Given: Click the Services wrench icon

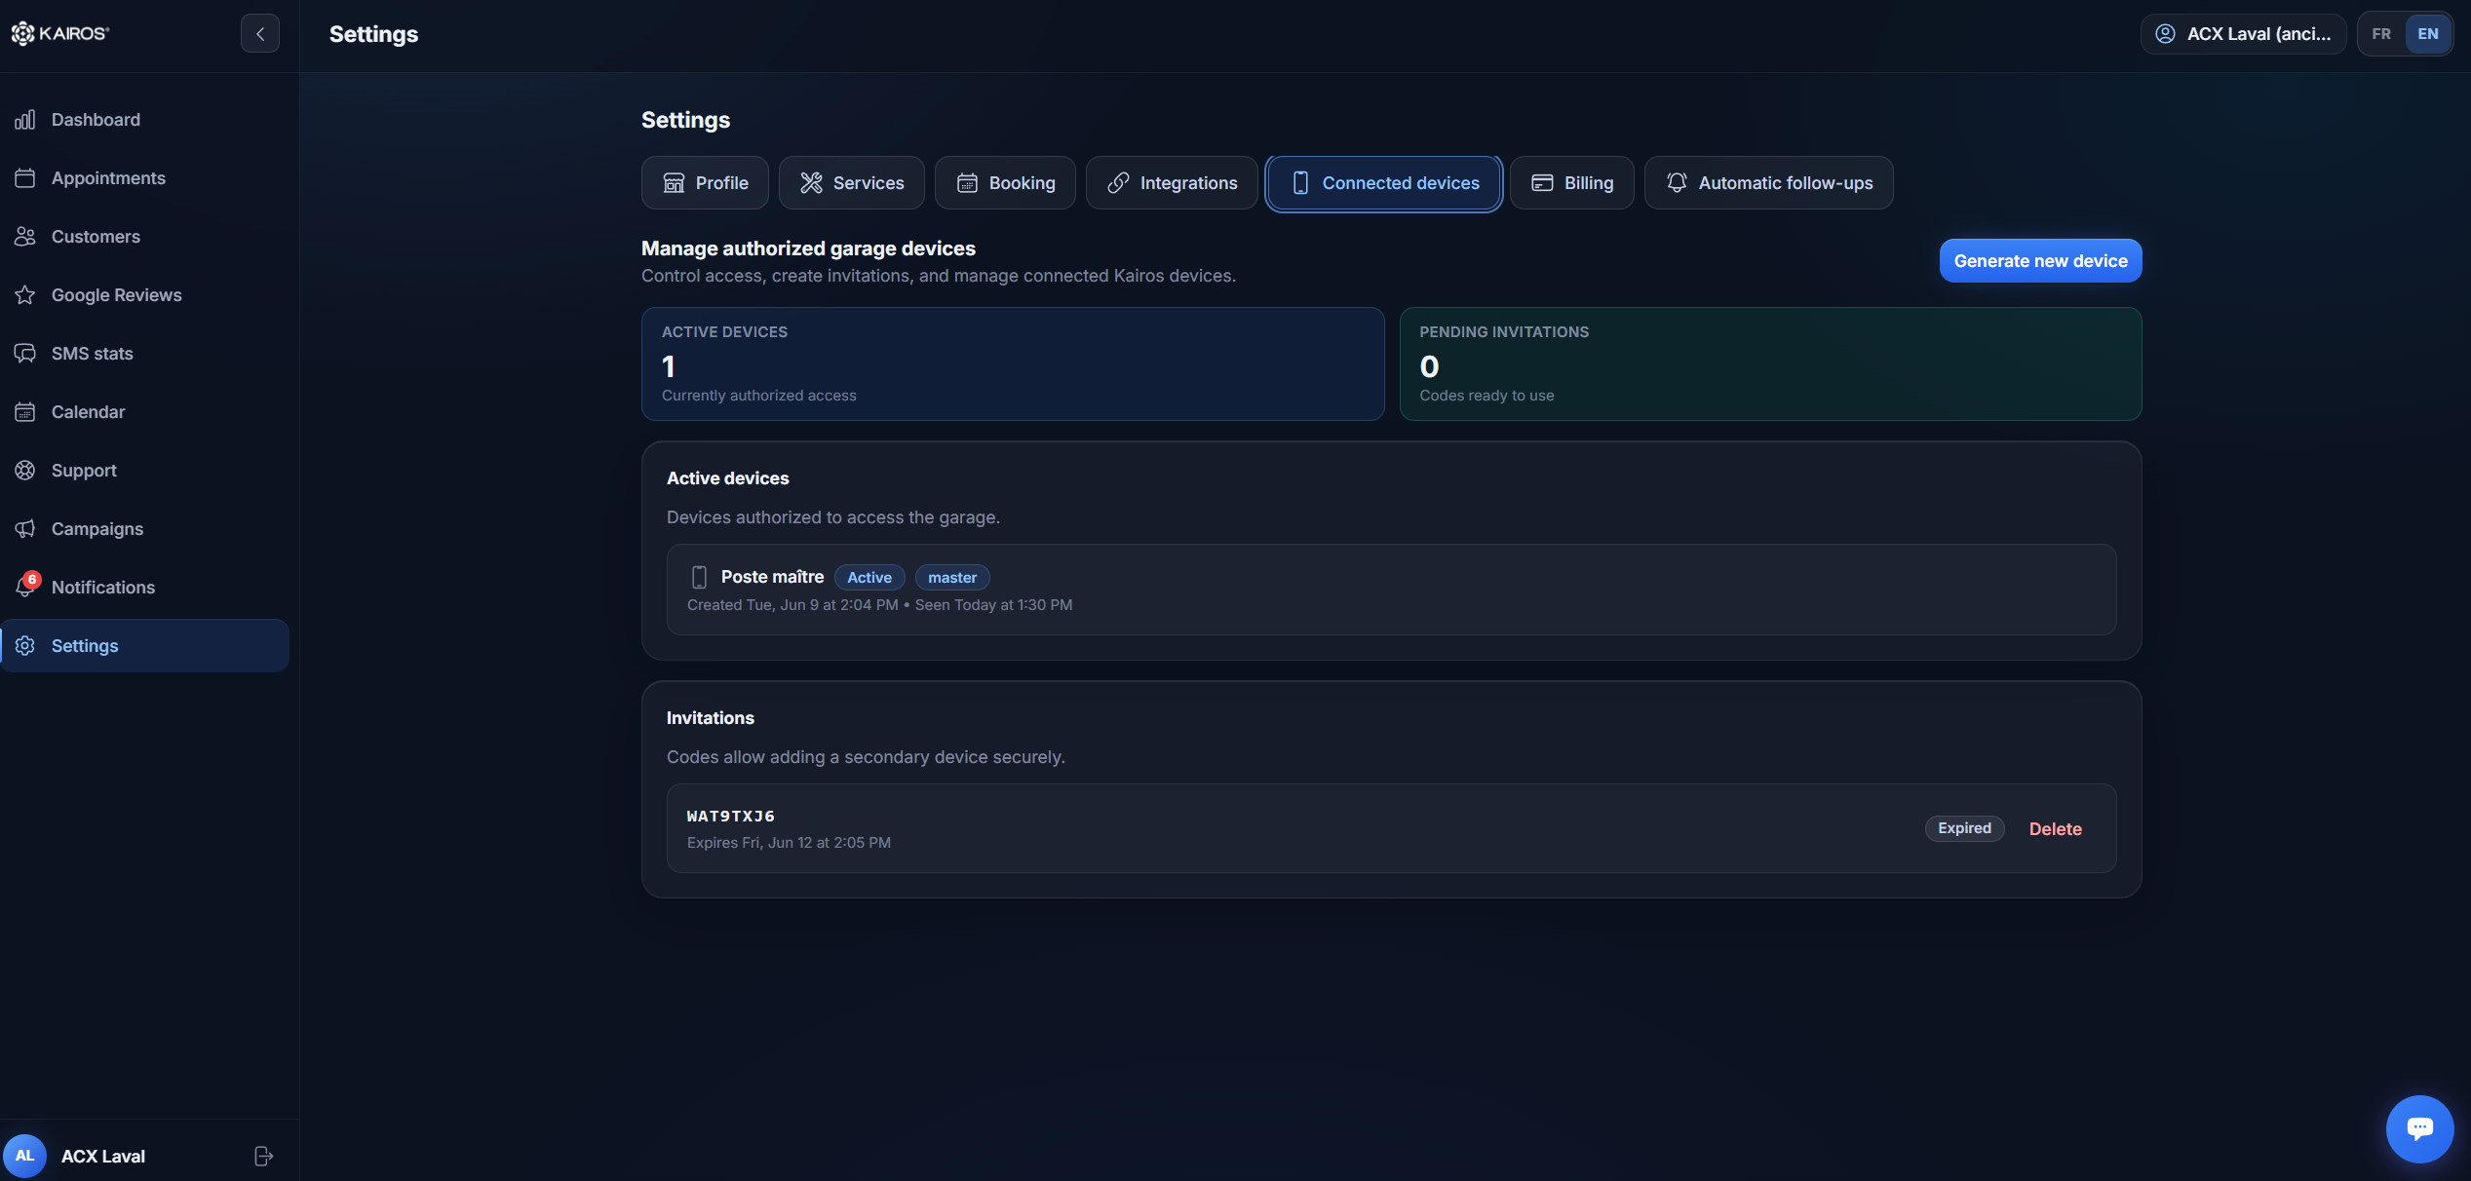Looking at the screenshot, I should pyautogui.click(x=811, y=182).
